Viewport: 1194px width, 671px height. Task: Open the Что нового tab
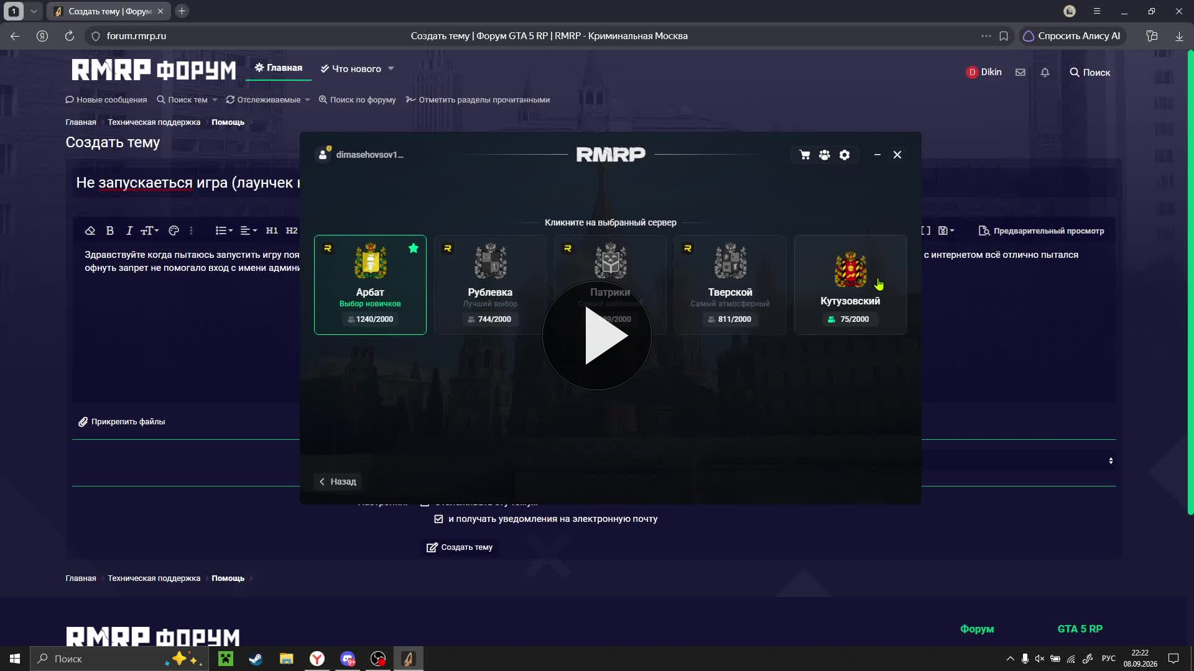click(351, 69)
